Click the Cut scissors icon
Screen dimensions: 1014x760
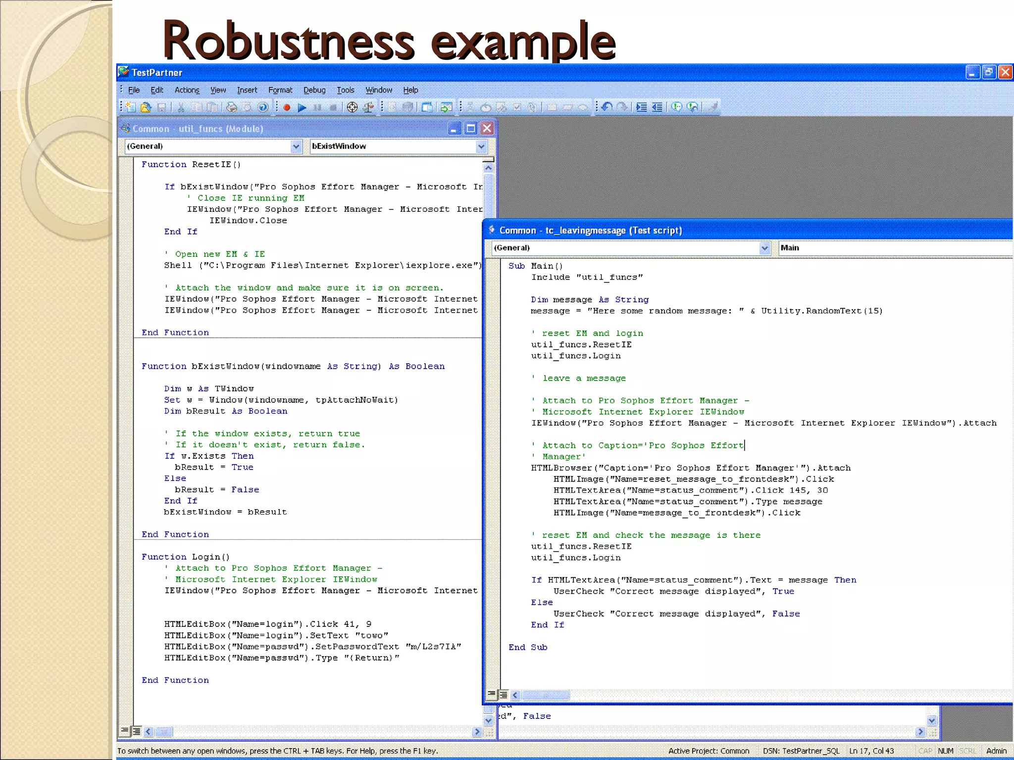coord(181,107)
